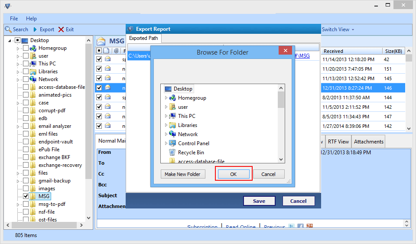Click Control Panel icon in Browse dialog
Image resolution: width=416 pixels, height=244 pixels.
[x=172, y=143]
